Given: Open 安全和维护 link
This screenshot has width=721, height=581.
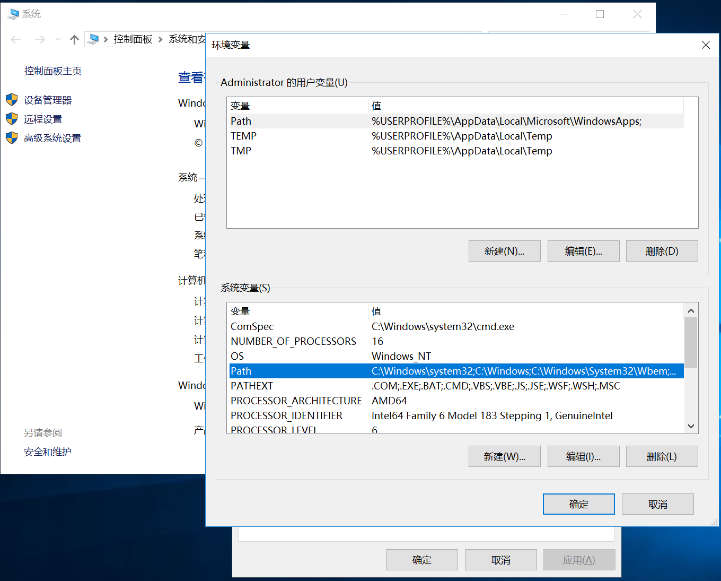Looking at the screenshot, I should point(48,452).
